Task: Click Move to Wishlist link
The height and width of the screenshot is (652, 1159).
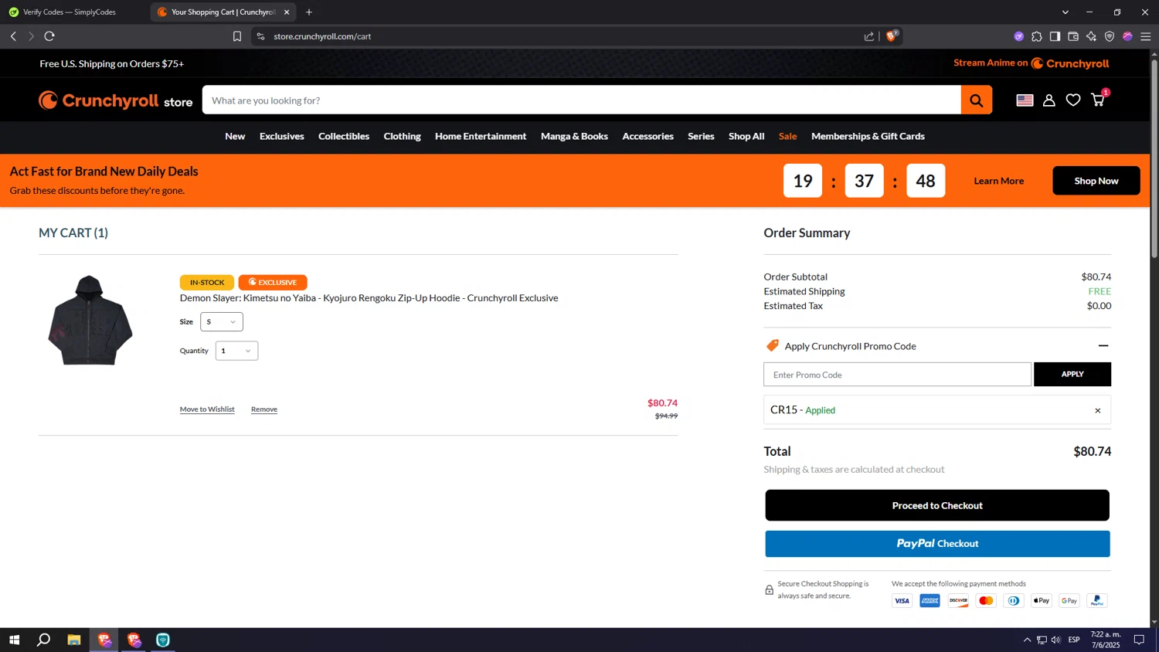Action: (x=207, y=409)
